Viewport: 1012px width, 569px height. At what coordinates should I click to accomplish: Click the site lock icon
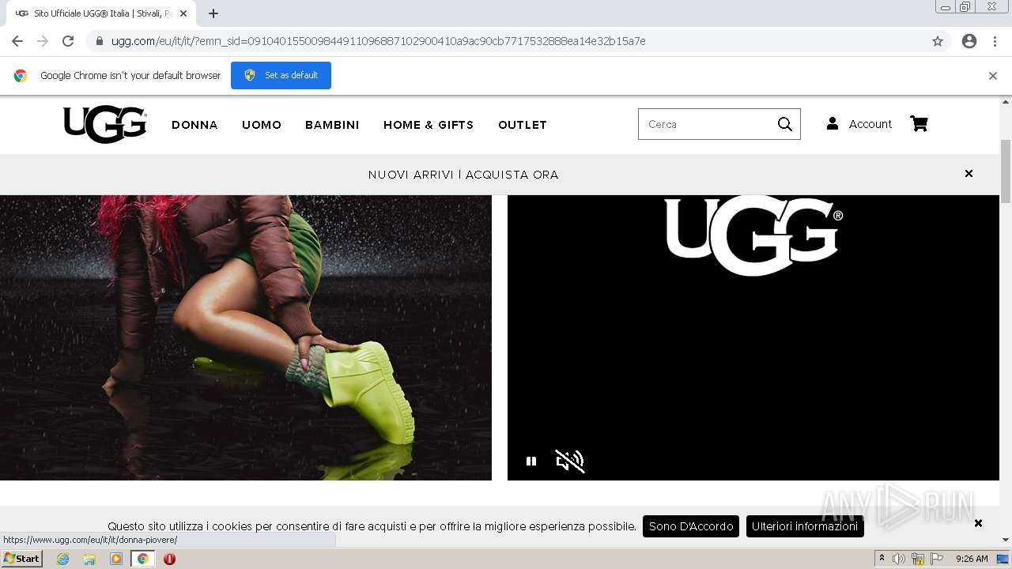point(100,41)
